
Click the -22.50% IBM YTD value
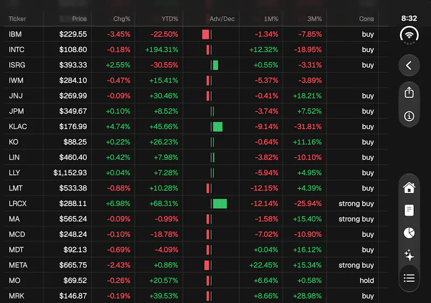[x=164, y=34]
